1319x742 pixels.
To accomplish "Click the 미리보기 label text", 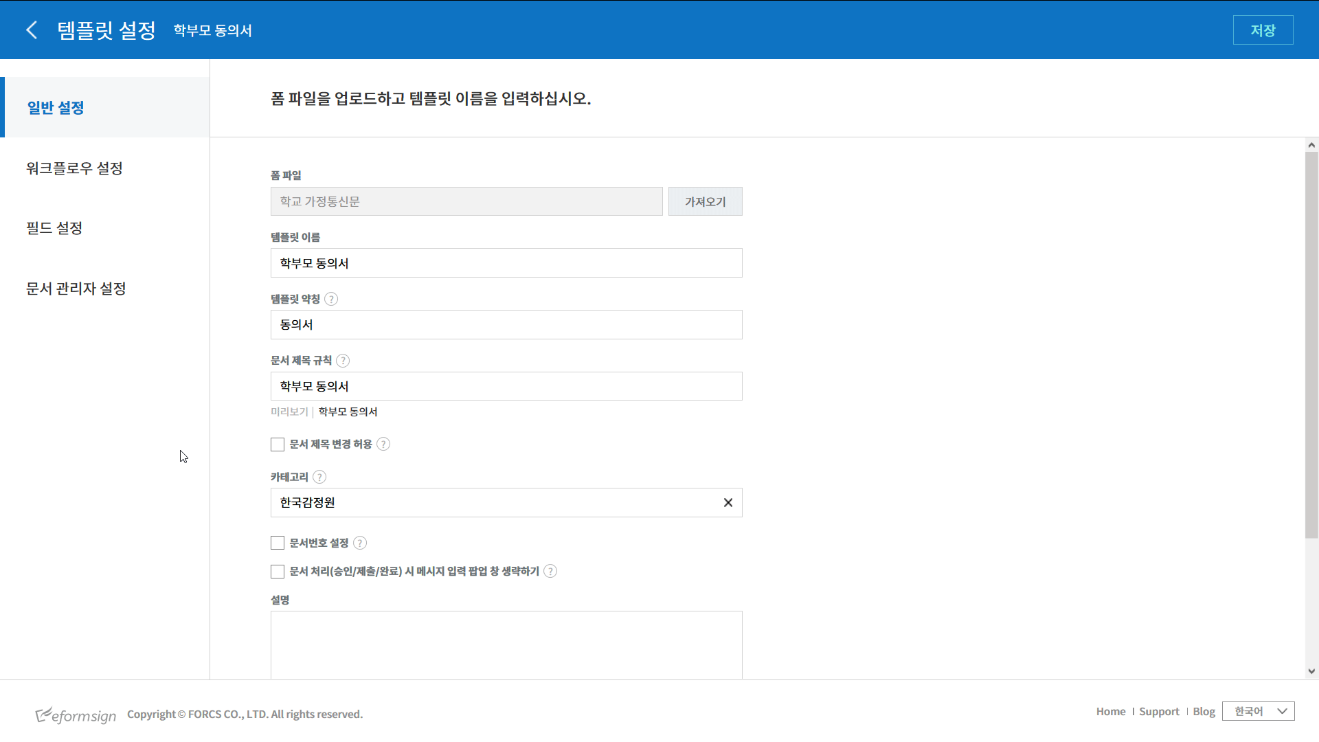I will click(x=289, y=412).
